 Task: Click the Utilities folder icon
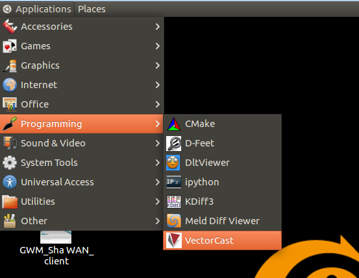pos(10,202)
